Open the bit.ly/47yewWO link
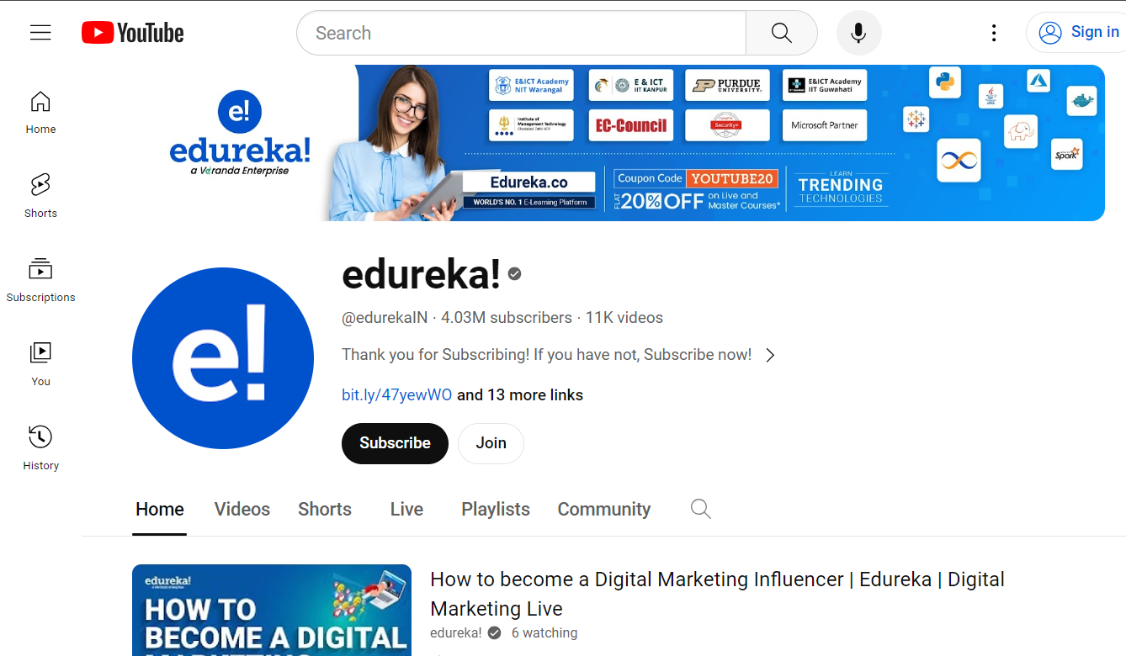Screen dimensions: 1126x656 [x=396, y=395]
